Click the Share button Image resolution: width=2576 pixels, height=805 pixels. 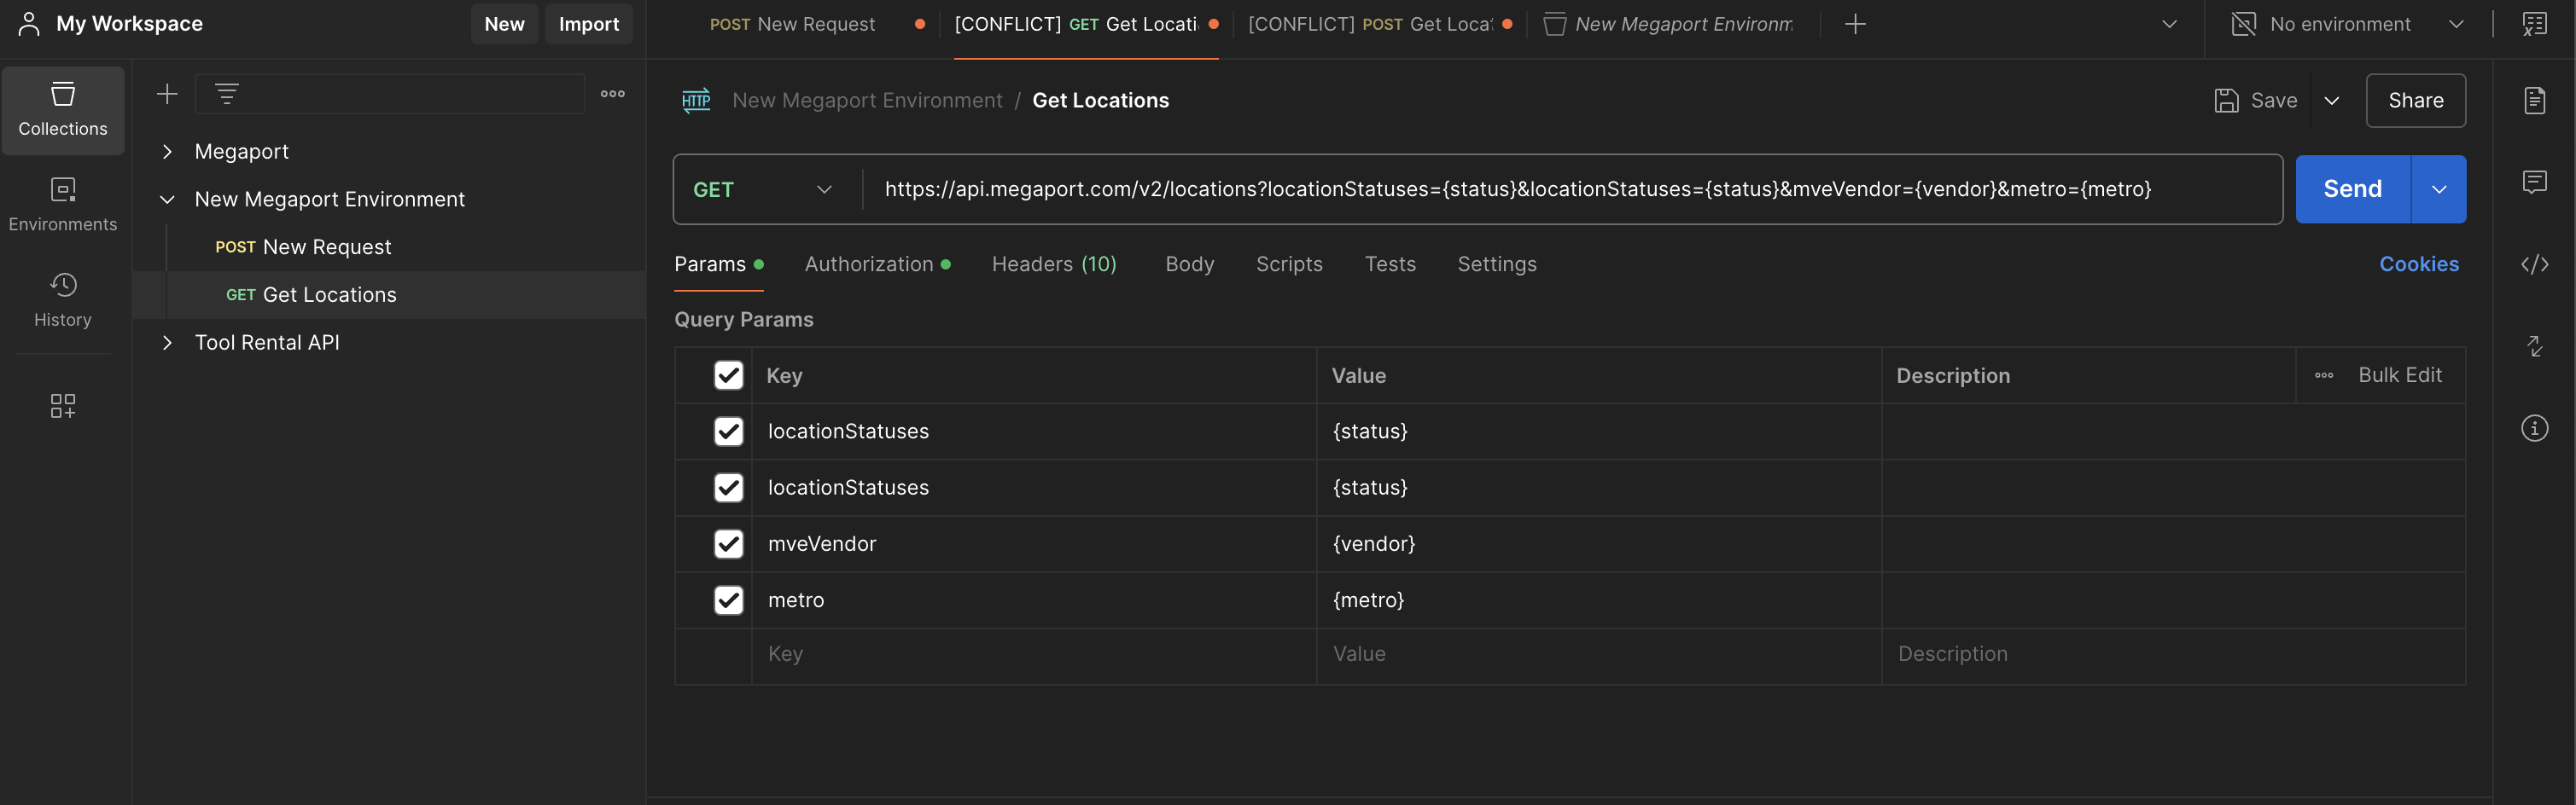coord(2415,100)
